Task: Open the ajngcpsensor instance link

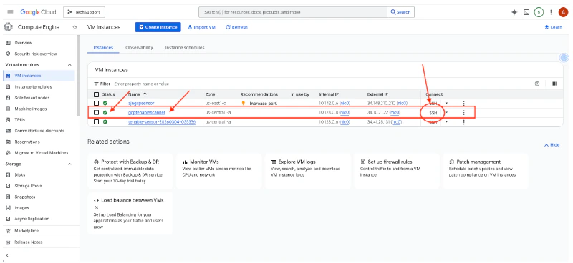Action: point(141,103)
